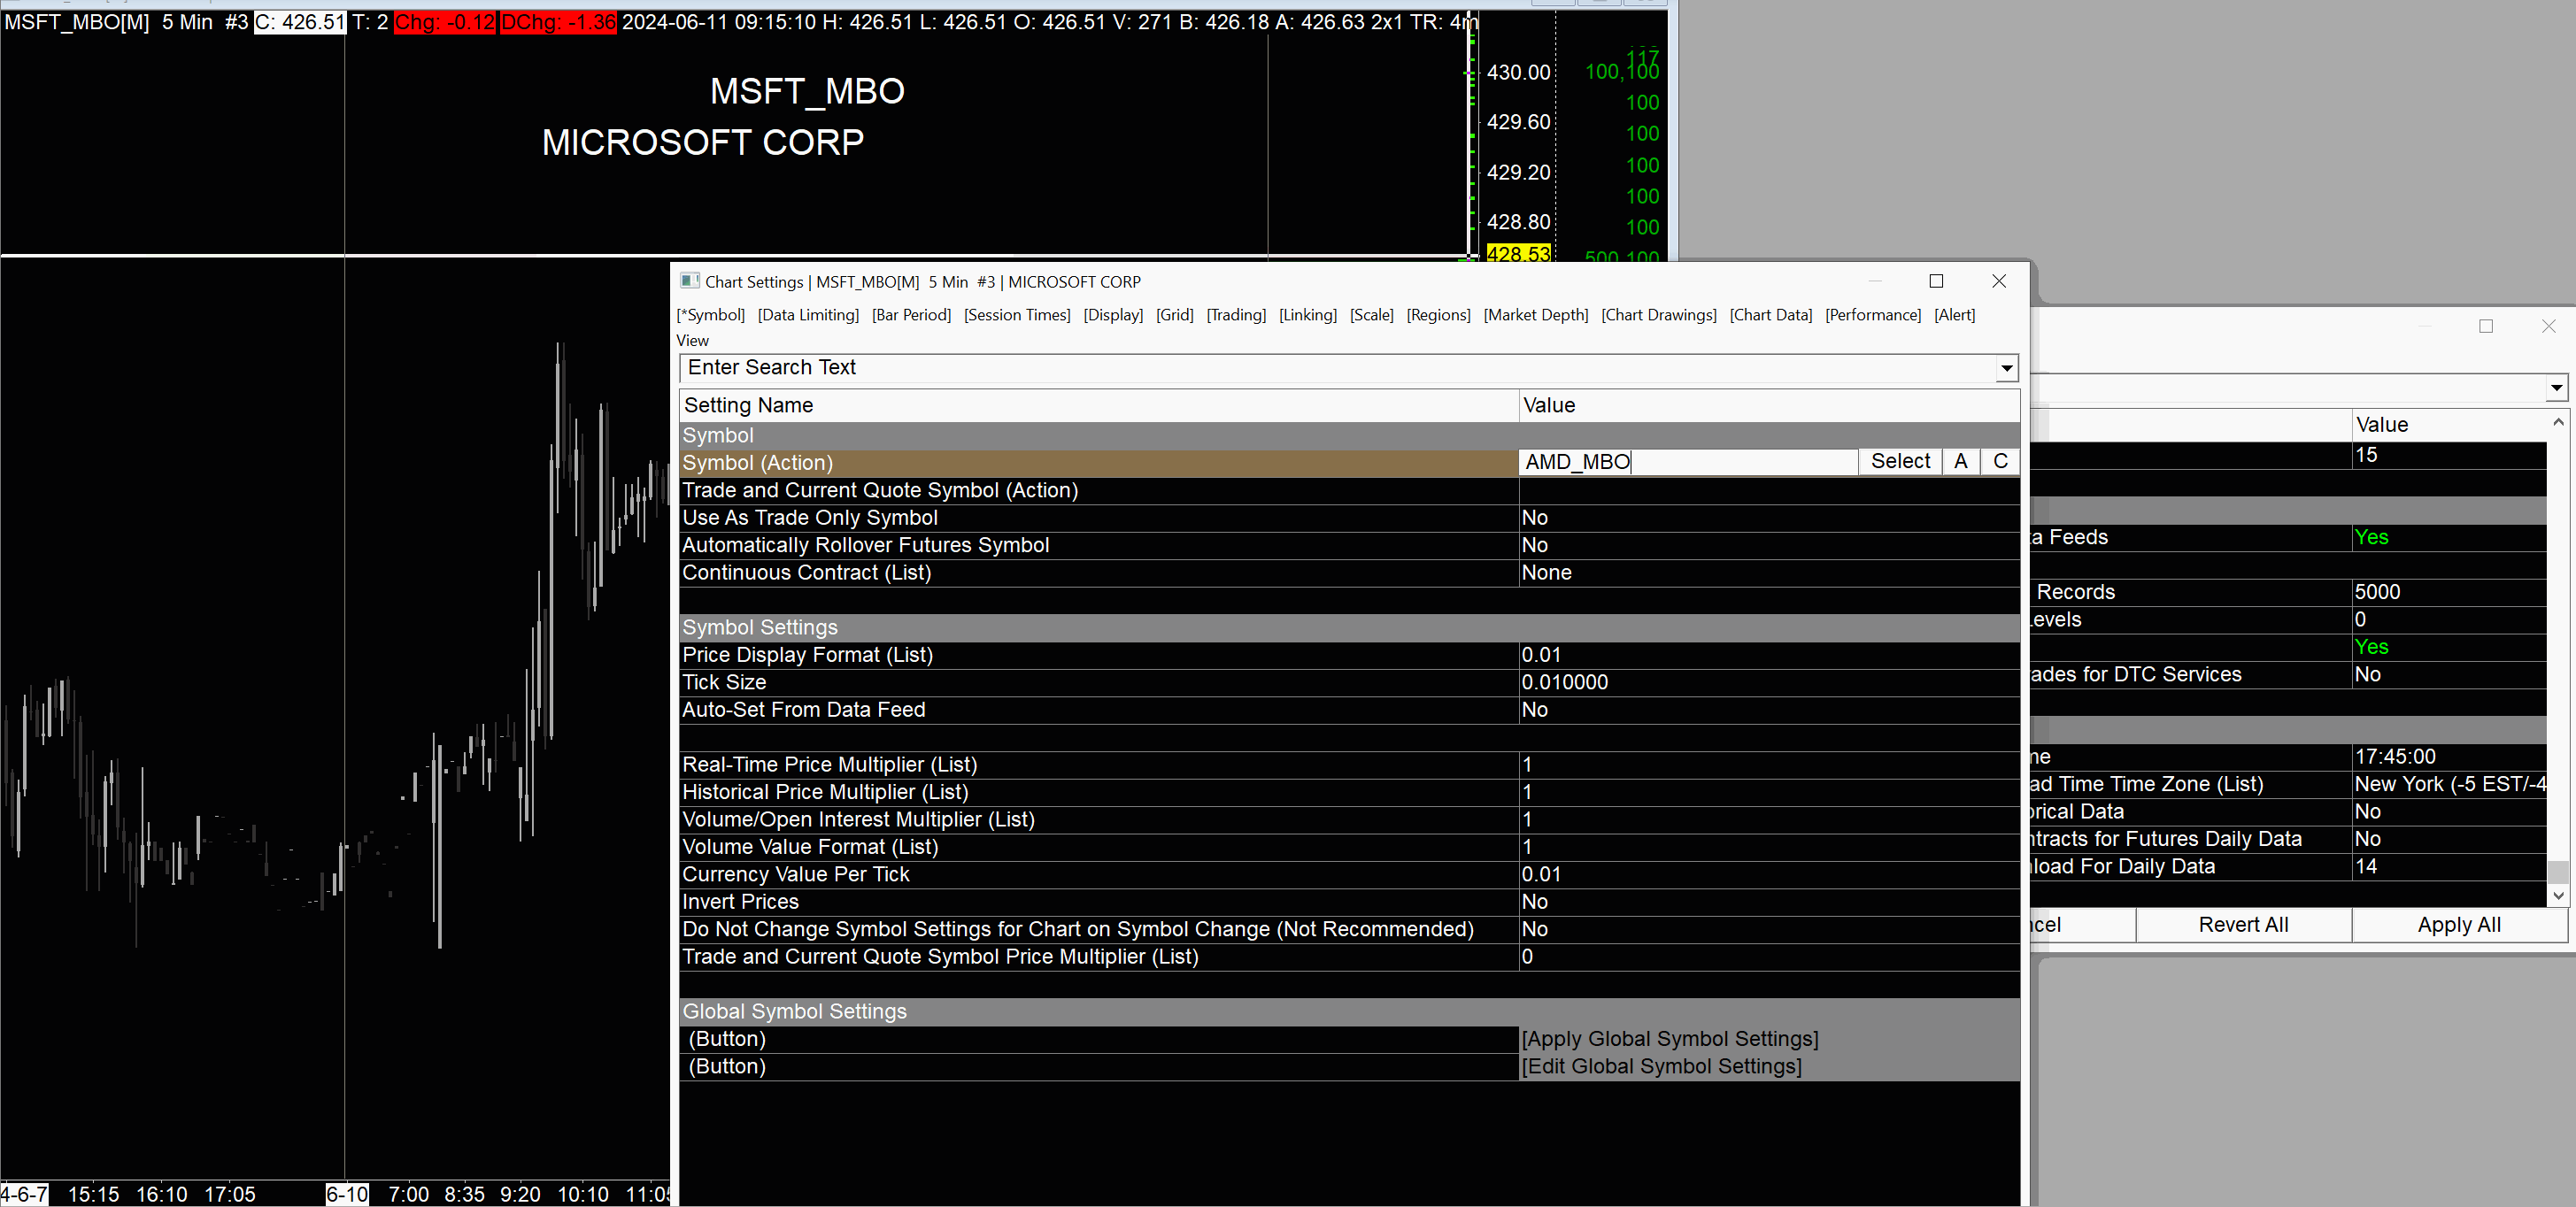Toggle Invert Prices value

click(x=1535, y=902)
